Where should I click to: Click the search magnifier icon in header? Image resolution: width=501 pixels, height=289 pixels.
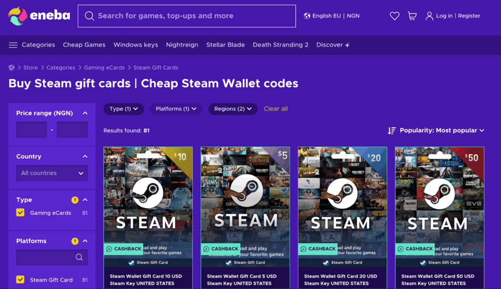click(89, 16)
